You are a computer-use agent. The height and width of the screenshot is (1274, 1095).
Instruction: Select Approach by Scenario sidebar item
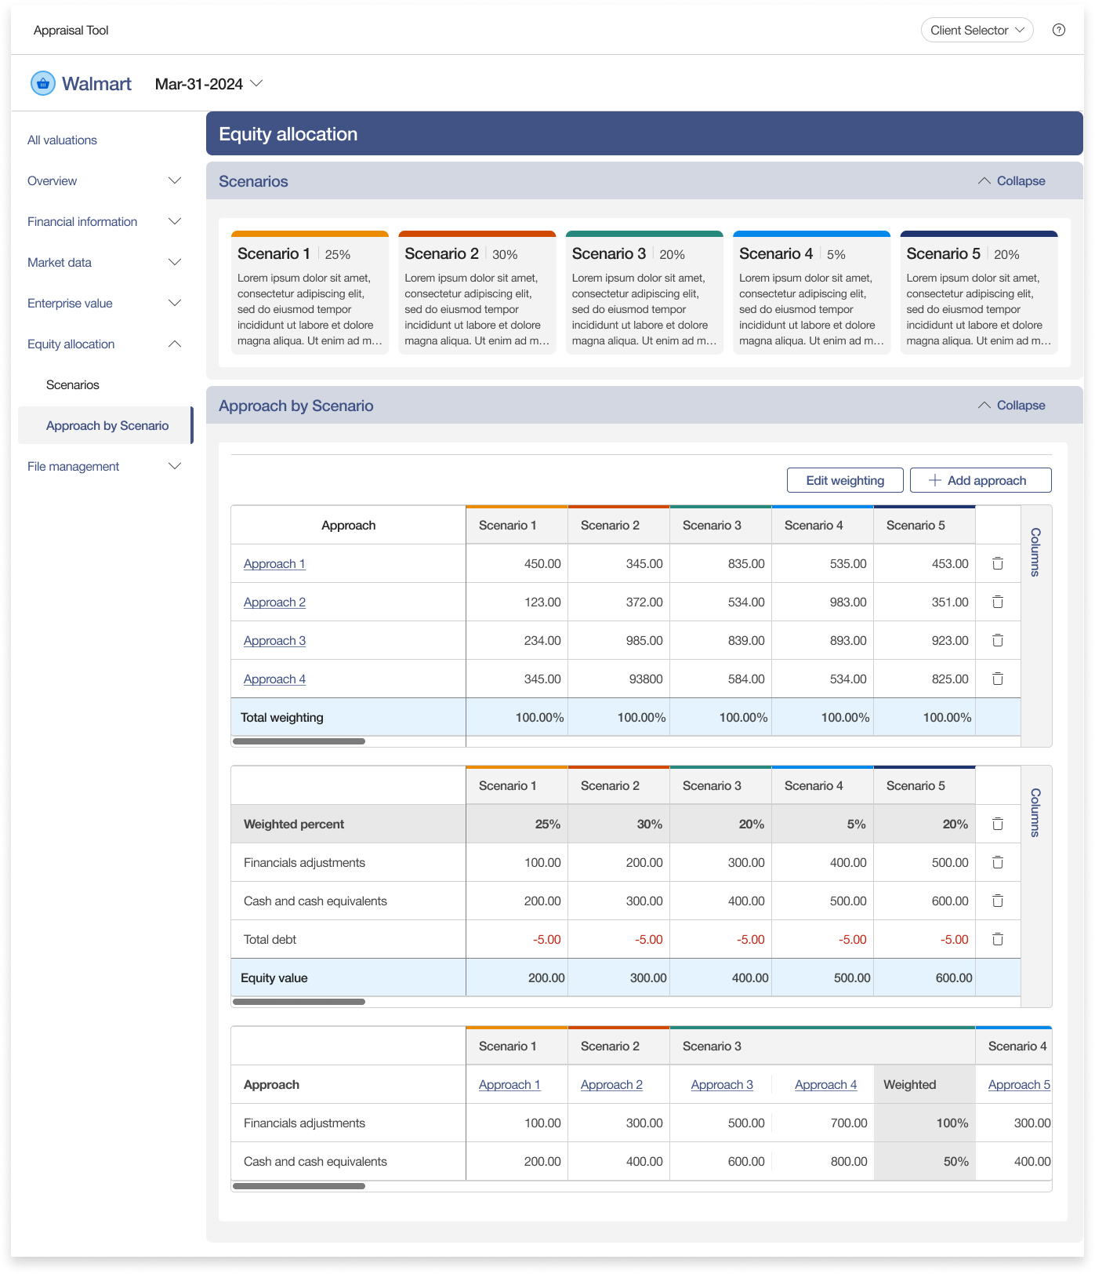(x=106, y=425)
